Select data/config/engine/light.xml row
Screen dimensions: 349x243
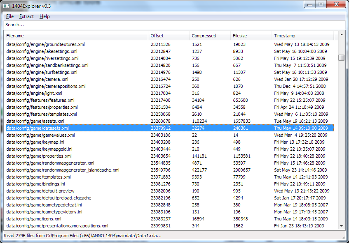tap(170, 93)
